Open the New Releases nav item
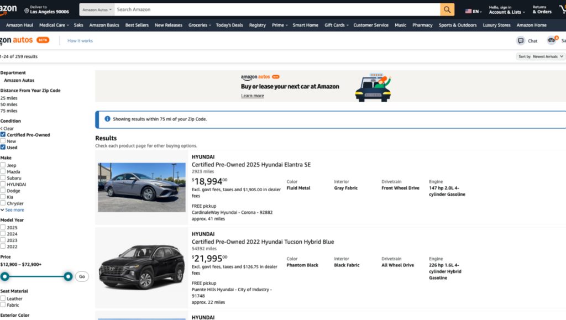This screenshot has width=566, height=320. pos(168,25)
